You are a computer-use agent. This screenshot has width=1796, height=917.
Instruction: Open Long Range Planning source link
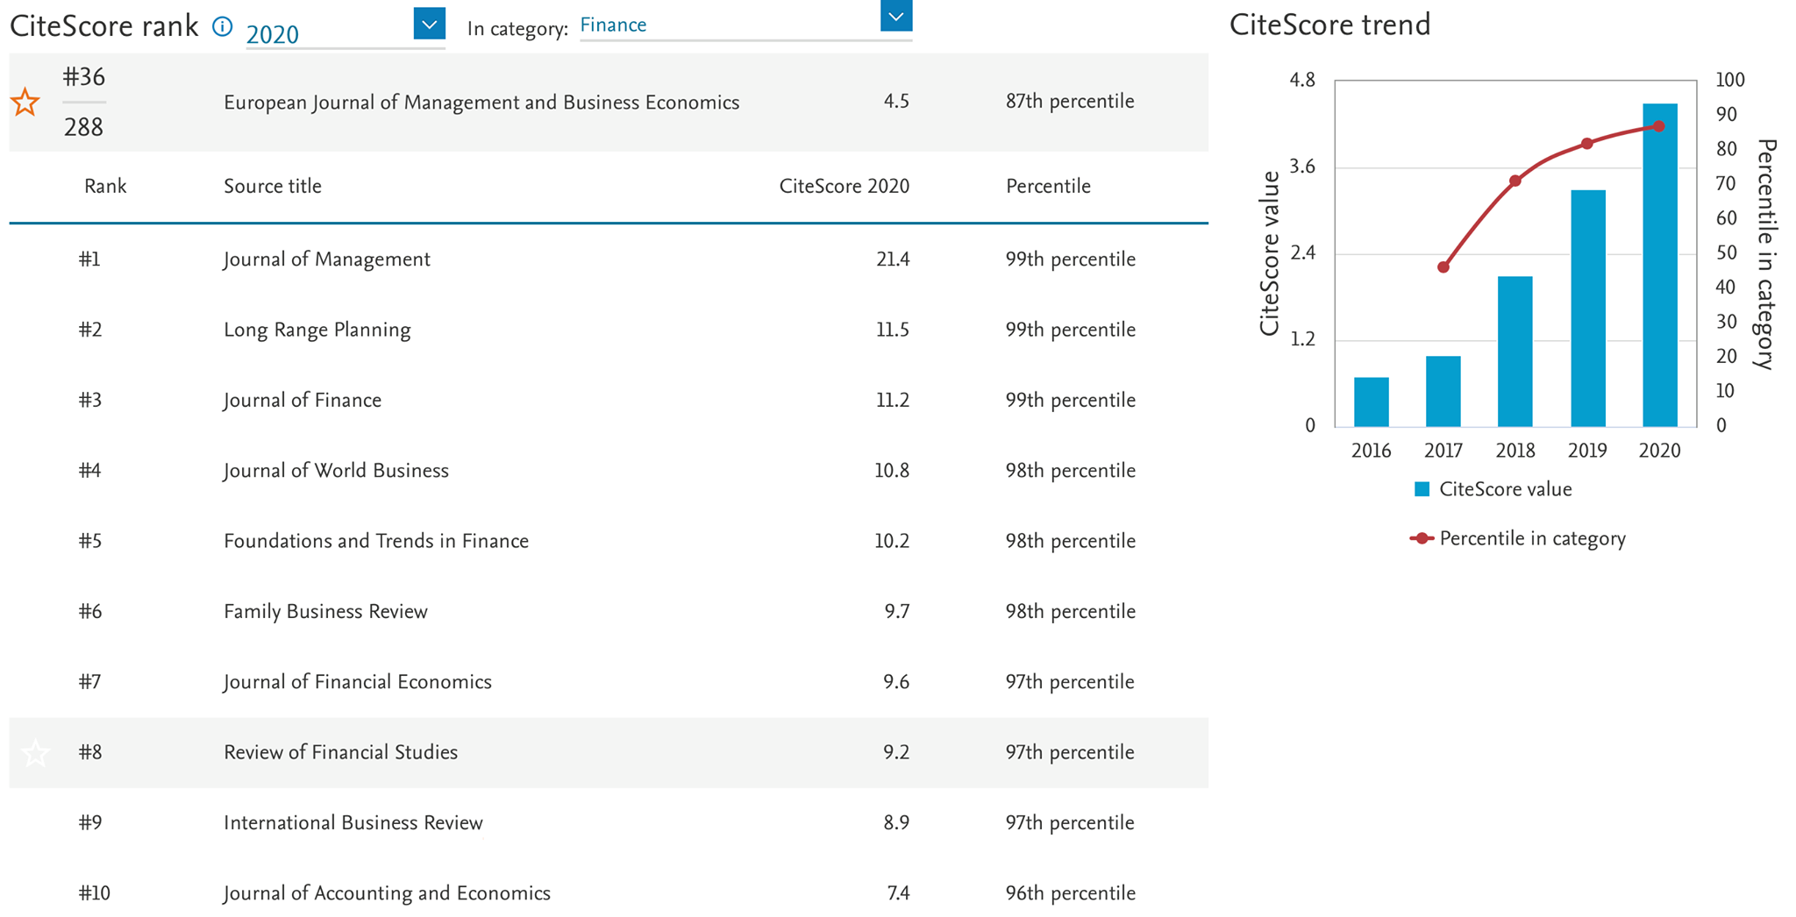pyautogui.click(x=317, y=331)
